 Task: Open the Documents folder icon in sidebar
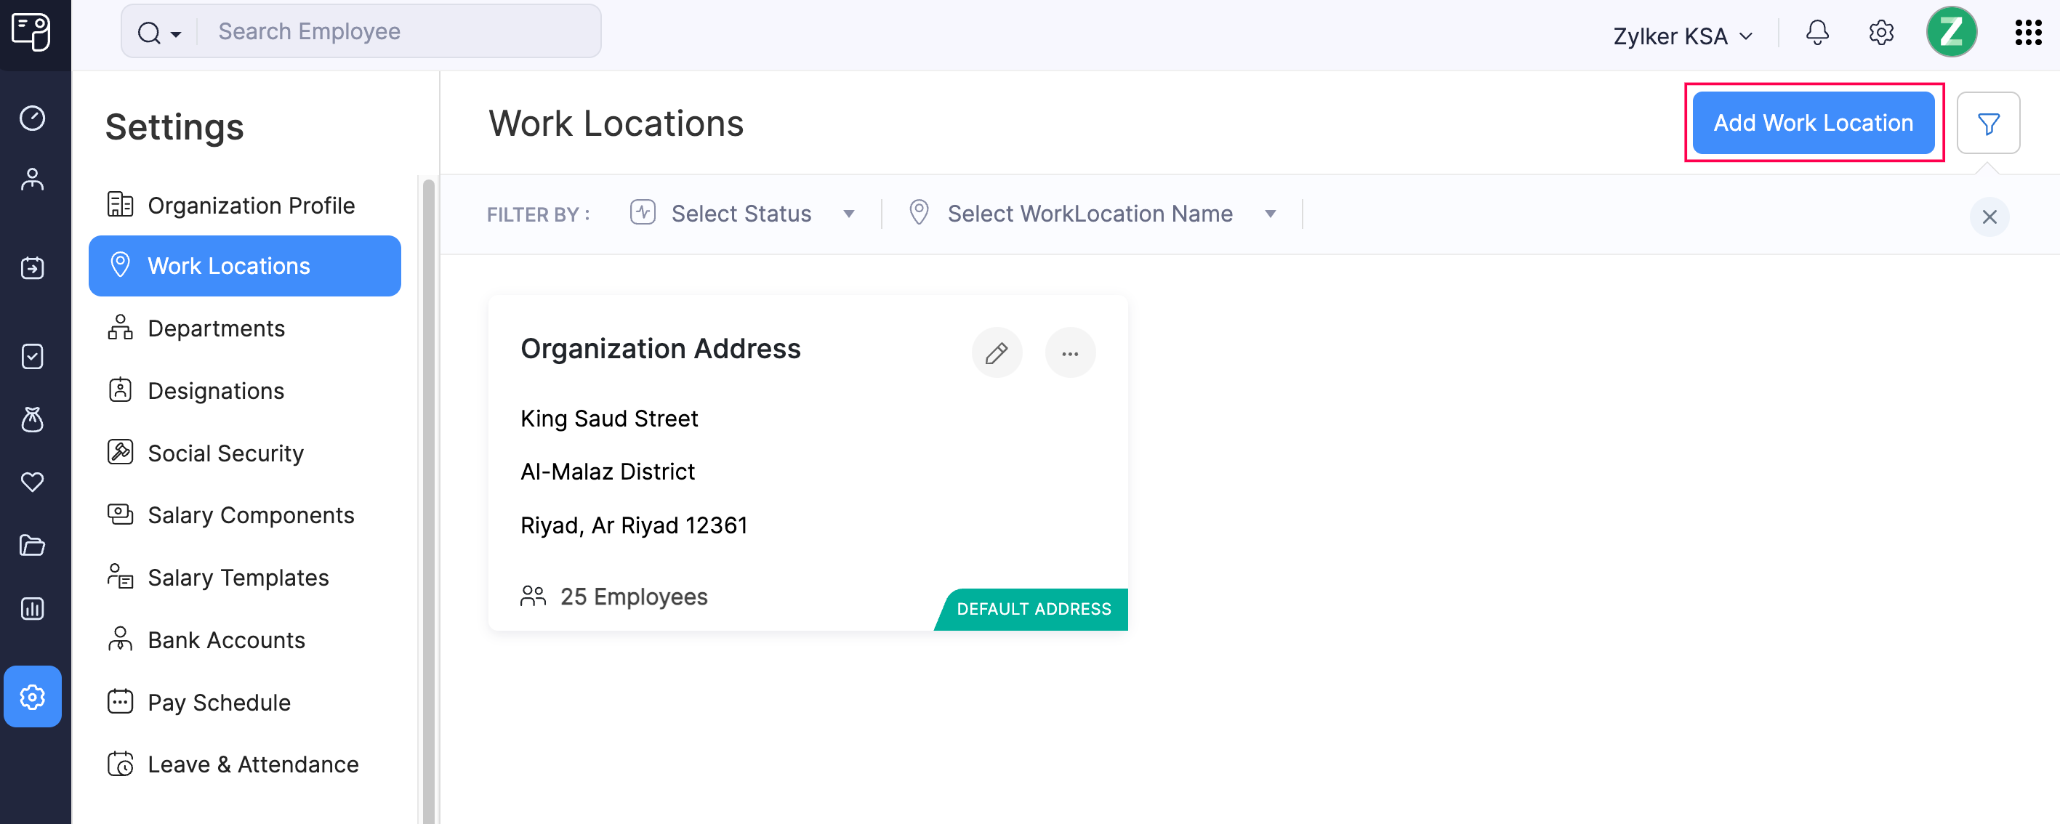pos(32,545)
